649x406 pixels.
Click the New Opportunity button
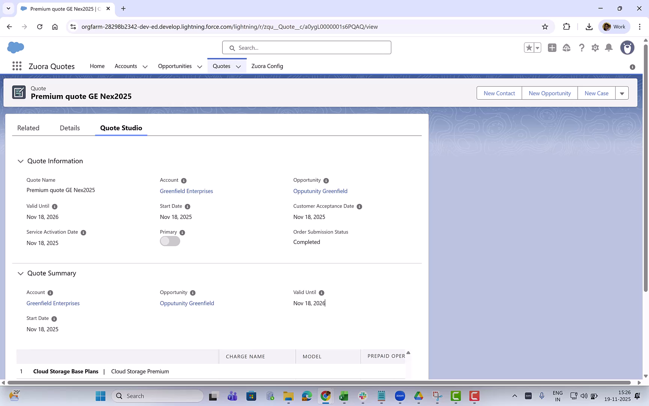(549, 93)
